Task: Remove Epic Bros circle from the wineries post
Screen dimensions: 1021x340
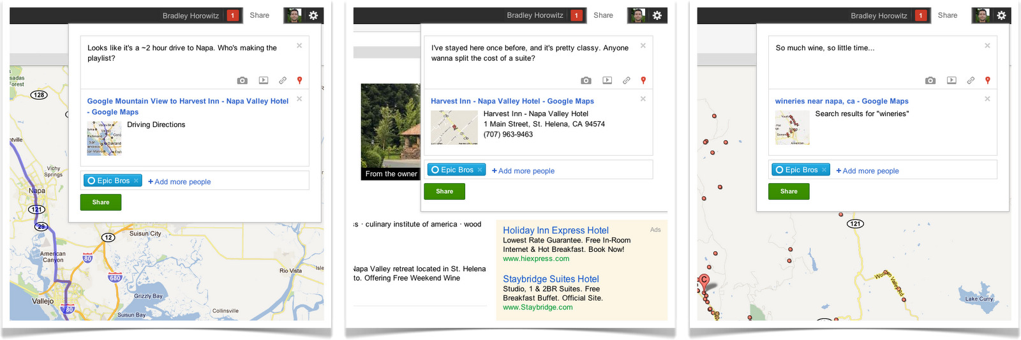Action: coord(824,170)
